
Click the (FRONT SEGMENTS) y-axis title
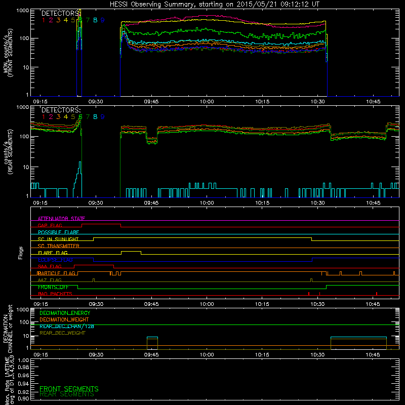[x=10, y=53]
